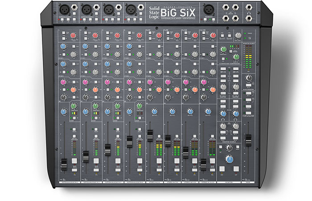The width and height of the screenshot is (312, 201).
Task: Click channel 3 XLR microphone input socket
Action: (x=109, y=9)
